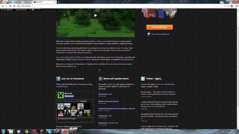Play the Minecraft trailer video
This screenshot has height=134, width=239.
(96, 15)
